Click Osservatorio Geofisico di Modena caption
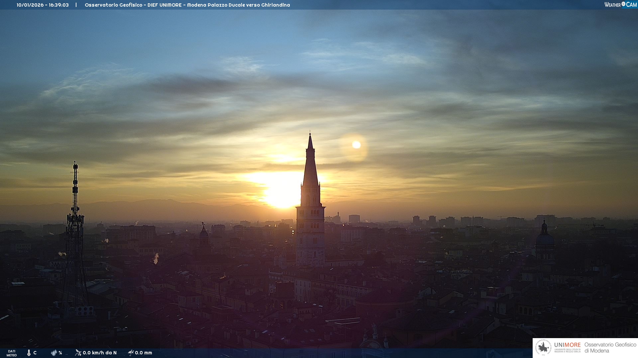This screenshot has height=358, width=638. tap(610, 348)
